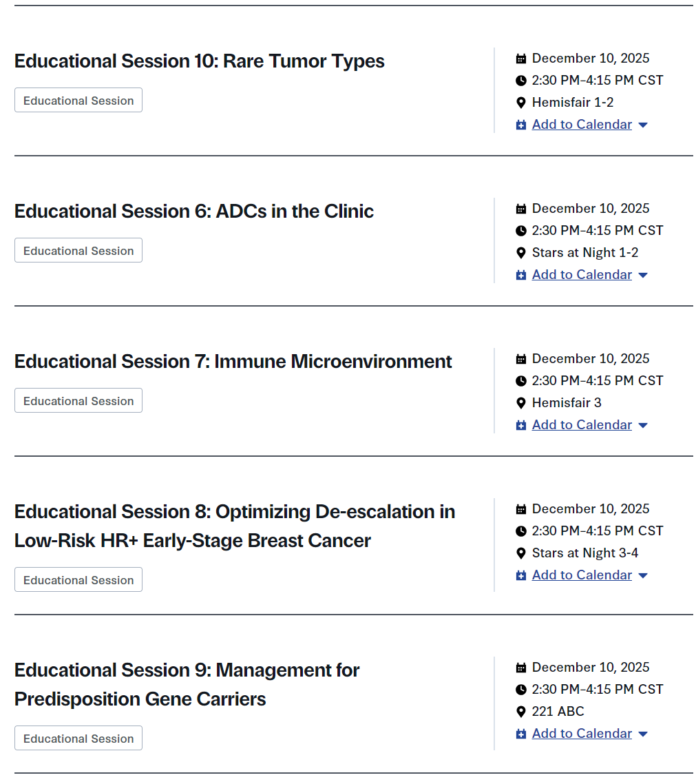The height and width of the screenshot is (782, 696).
Task: Select Educational Session tag under Session 9
Action: (x=78, y=739)
